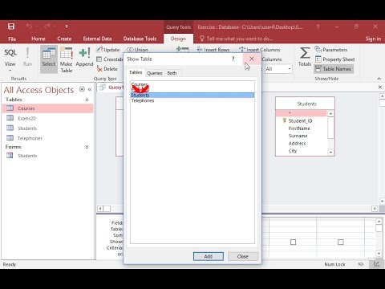The height and width of the screenshot is (289, 385).
Task: Click the Undo arrow icon
Action: tap(29, 26)
